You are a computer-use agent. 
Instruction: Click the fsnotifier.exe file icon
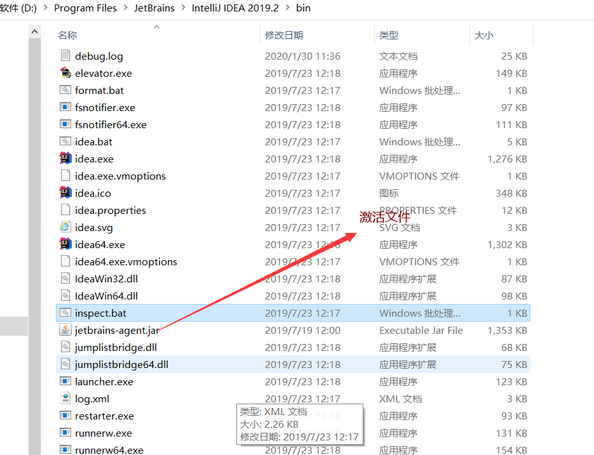click(x=65, y=107)
